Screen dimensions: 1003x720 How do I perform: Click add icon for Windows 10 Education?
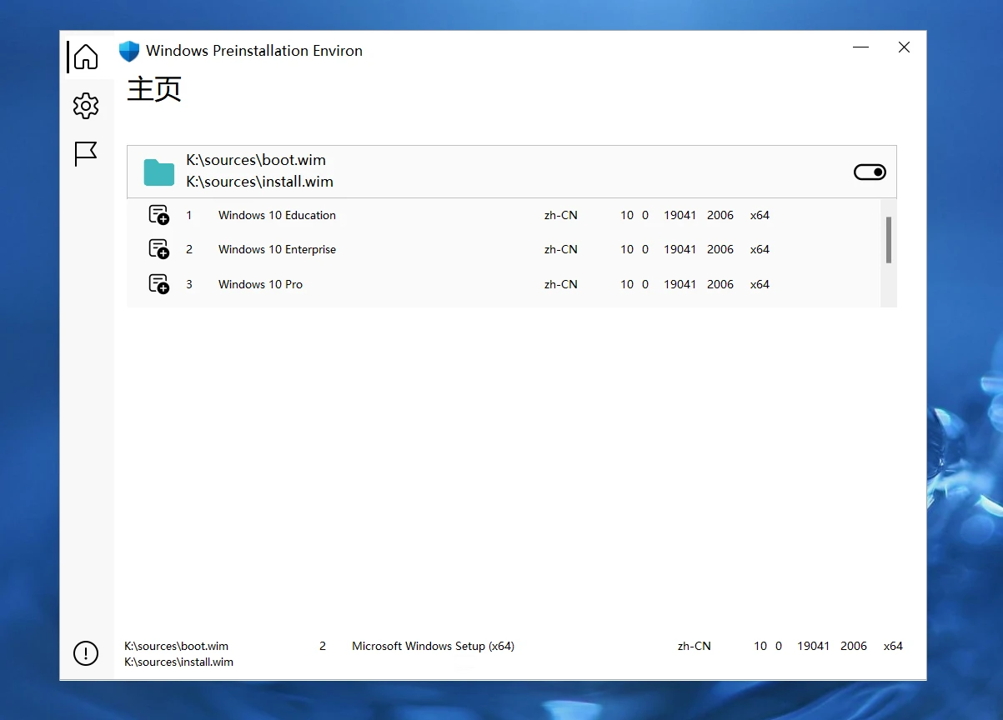(x=158, y=215)
